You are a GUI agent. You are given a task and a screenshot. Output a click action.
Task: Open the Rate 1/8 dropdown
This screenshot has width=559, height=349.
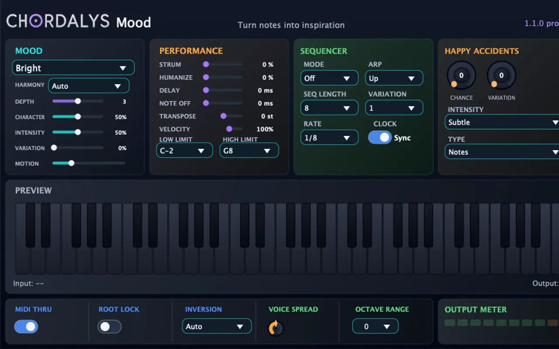click(x=329, y=137)
